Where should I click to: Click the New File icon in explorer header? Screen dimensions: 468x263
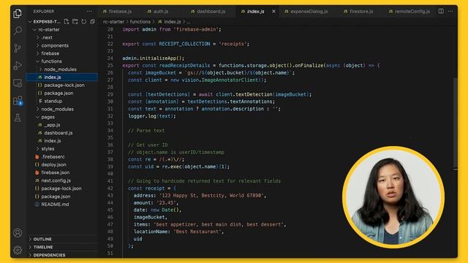tap(67, 21)
